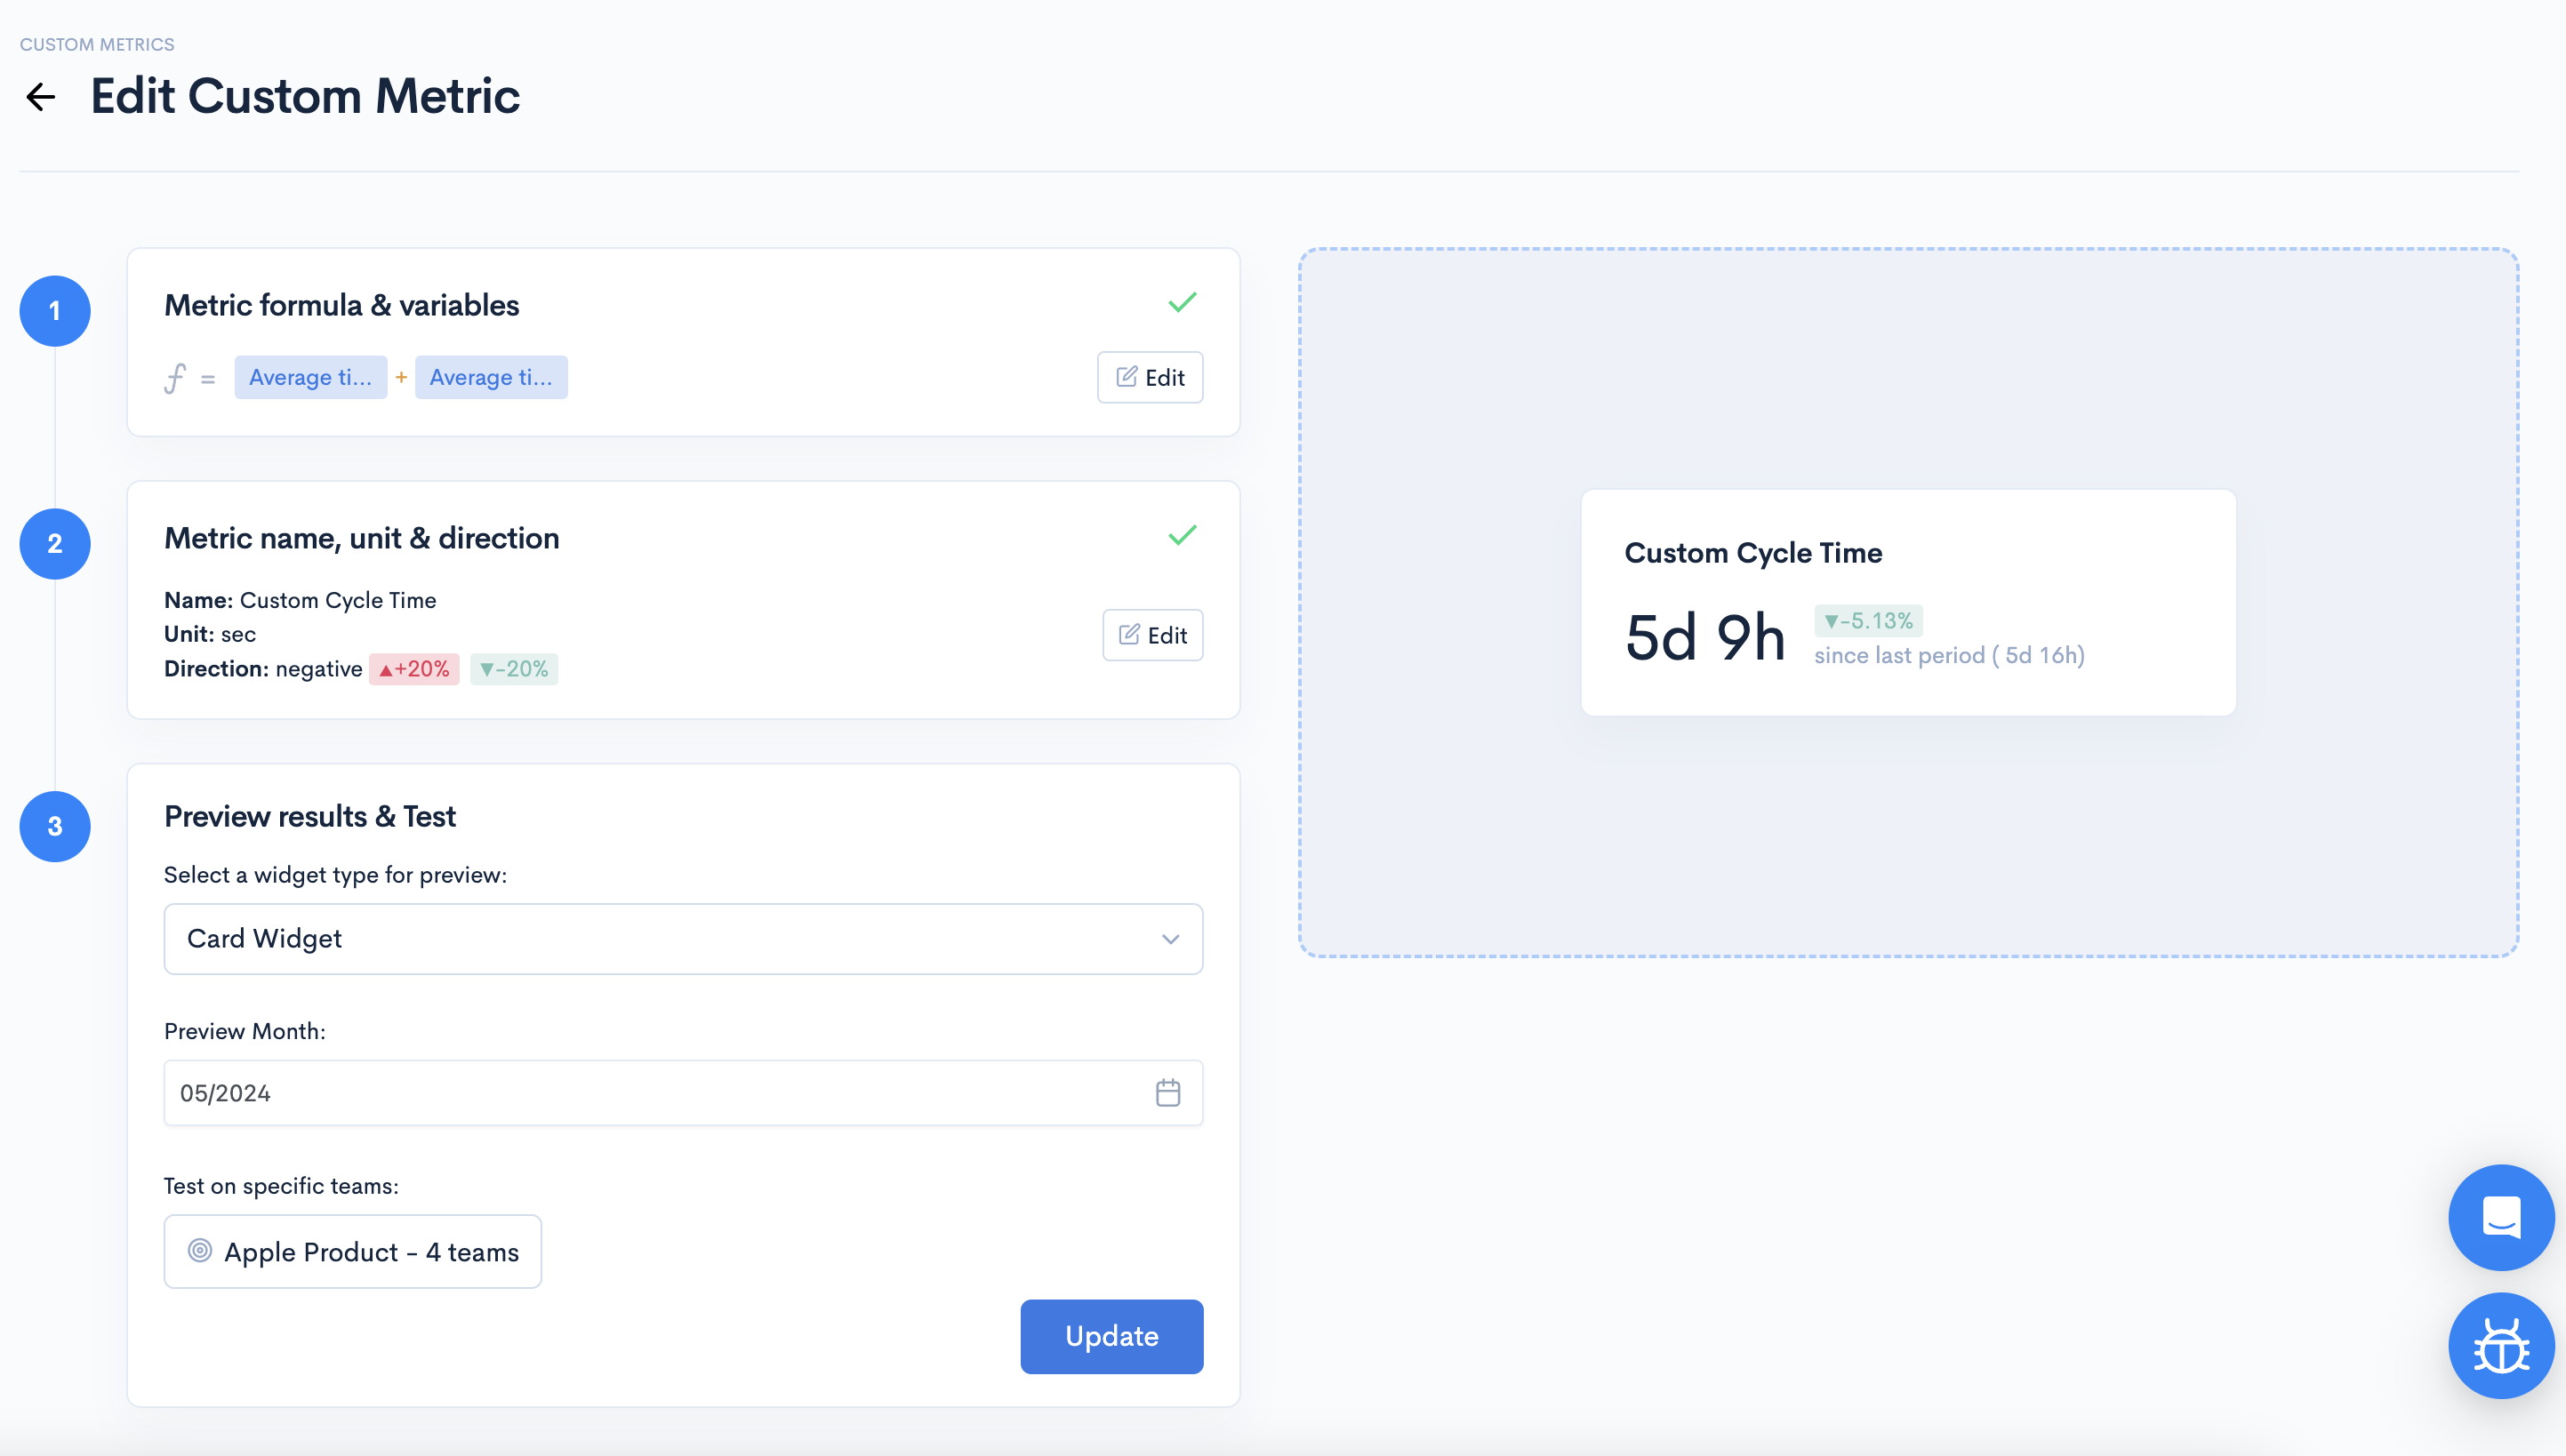Viewport: 2566px width, 1456px height.
Task: Click the chat support bubble icon
Action: (2500, 1217)
